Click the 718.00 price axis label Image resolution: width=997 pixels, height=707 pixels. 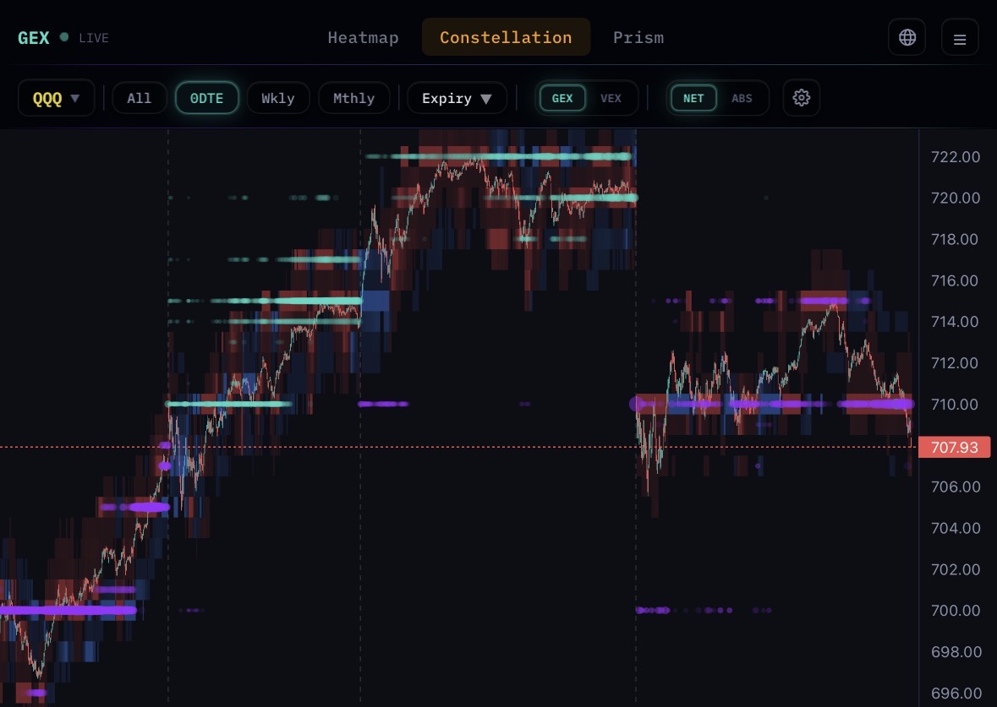point(955,240)
